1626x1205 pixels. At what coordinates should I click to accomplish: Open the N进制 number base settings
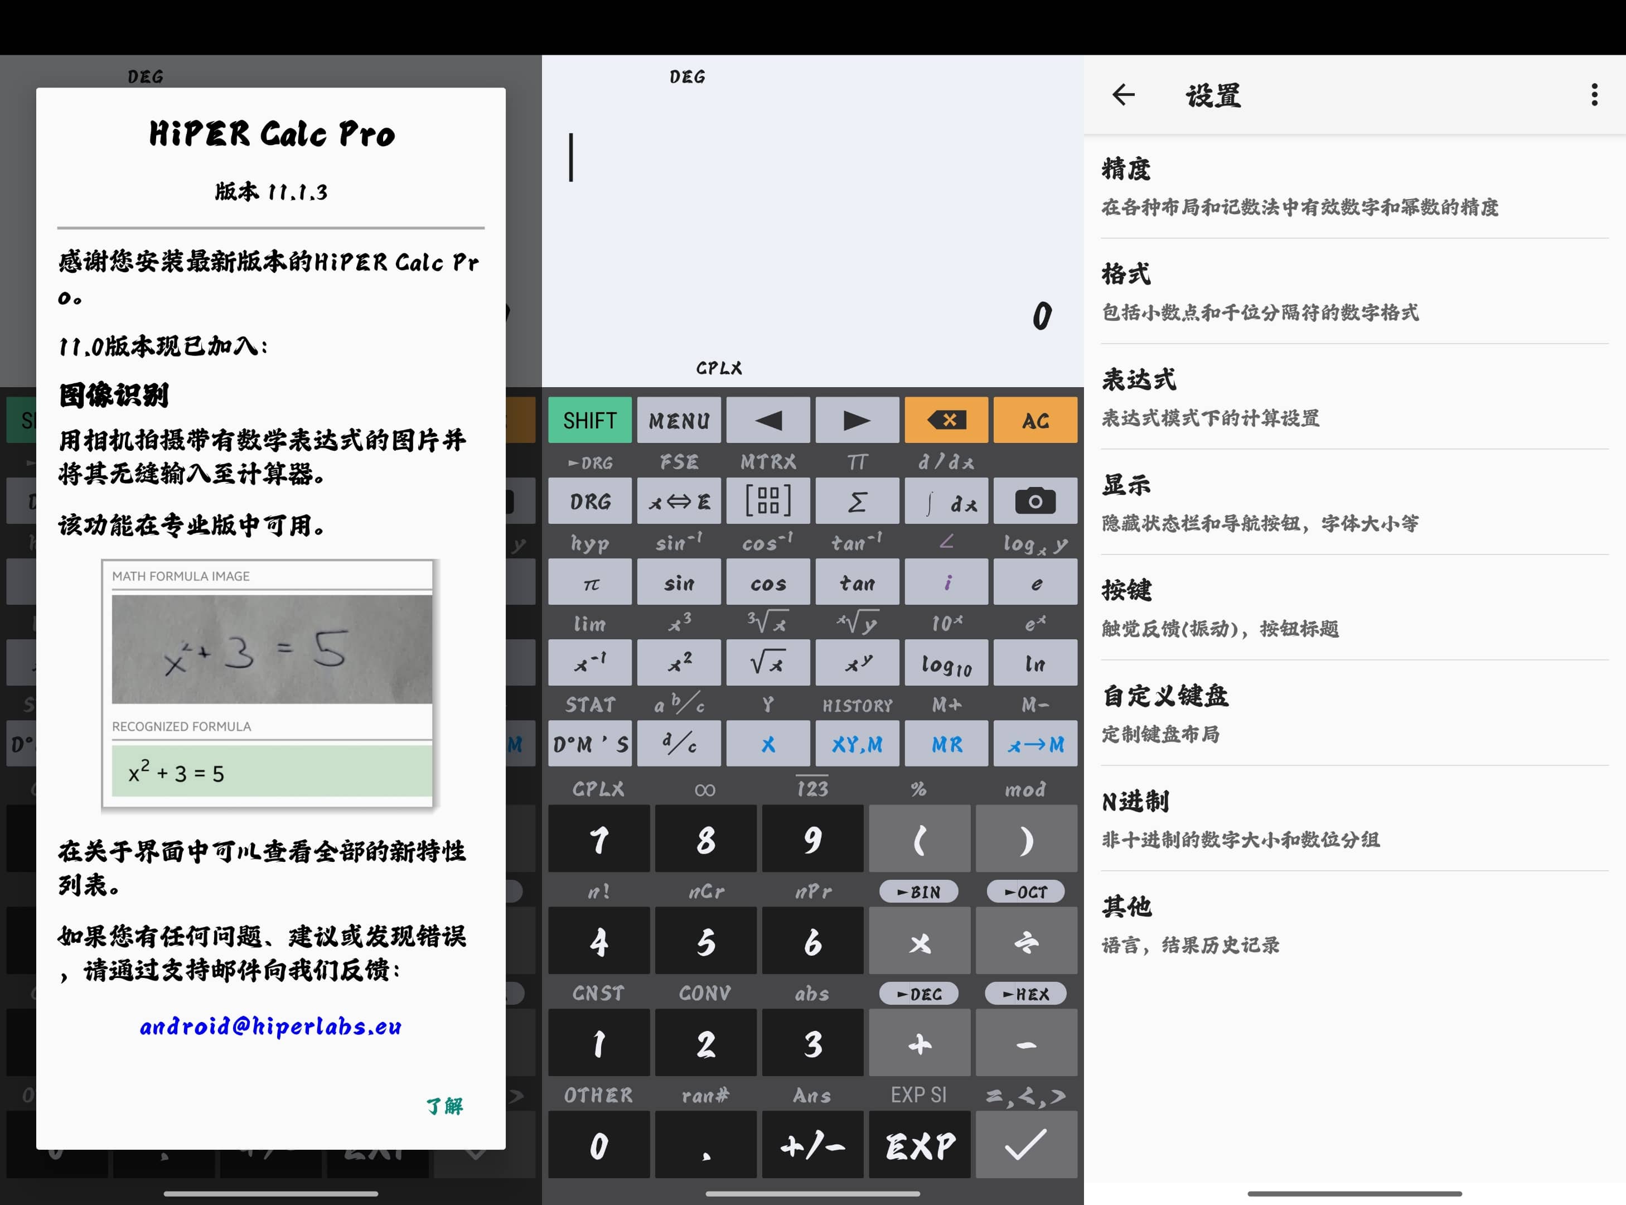point(1355,818)
